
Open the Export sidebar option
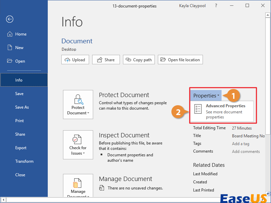pyautogui.click(x=21, y=148)
